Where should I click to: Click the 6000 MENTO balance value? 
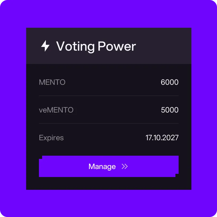[169, 82]
